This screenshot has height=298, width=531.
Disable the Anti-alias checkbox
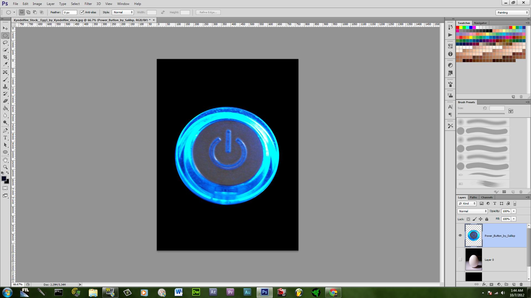(82, 12)
